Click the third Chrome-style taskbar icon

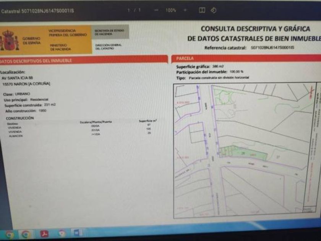click(x=62, y=233)
